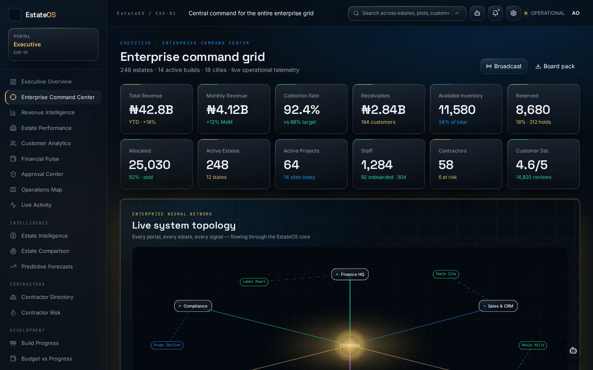Click the Build Progress construction icon

[x=13, y=343]
